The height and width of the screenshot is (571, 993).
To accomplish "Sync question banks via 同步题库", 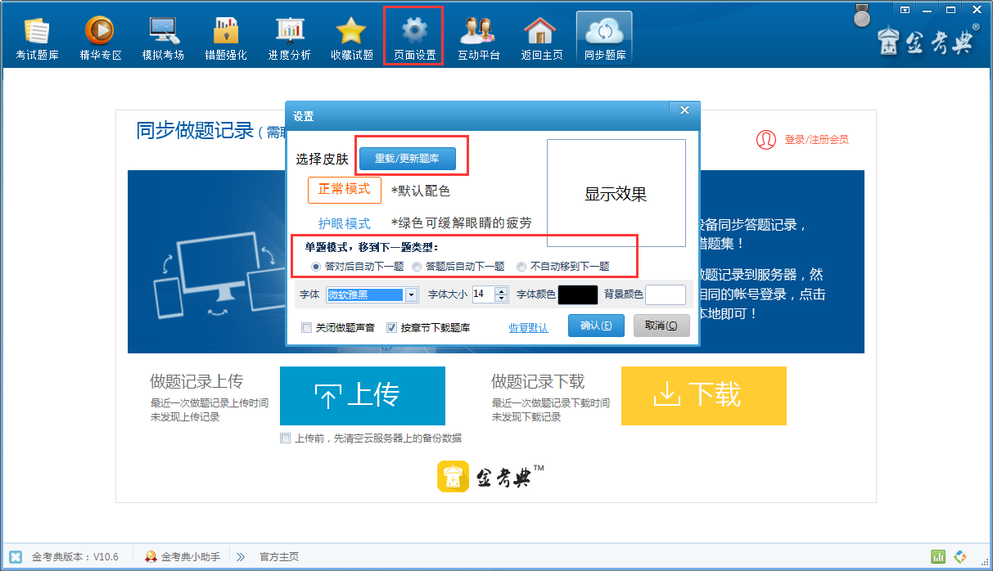I will coord(604,34).
